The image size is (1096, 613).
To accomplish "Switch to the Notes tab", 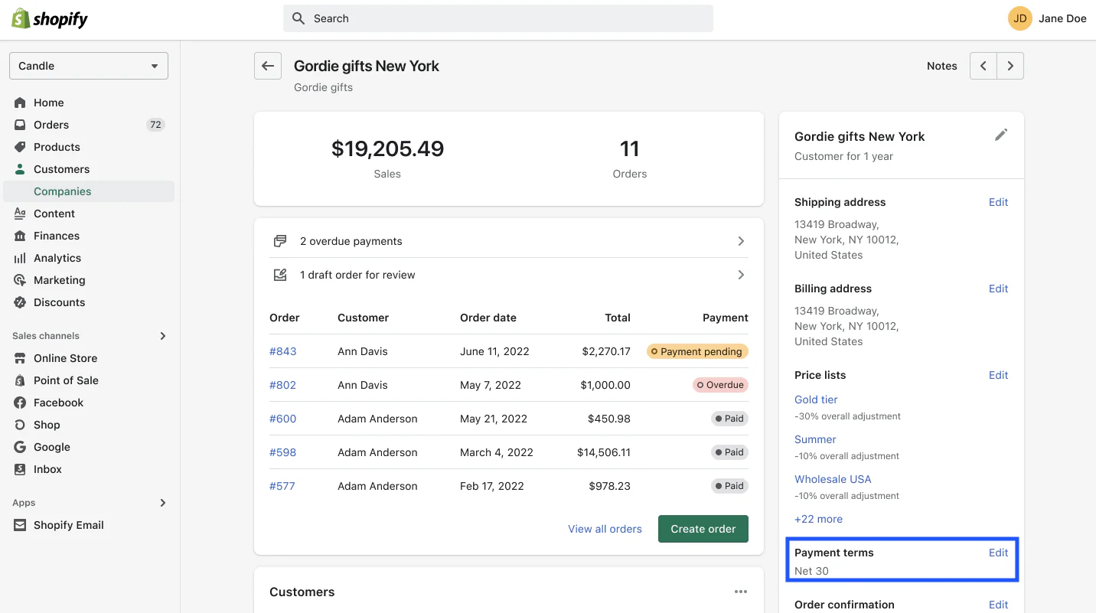I will 941,66.
